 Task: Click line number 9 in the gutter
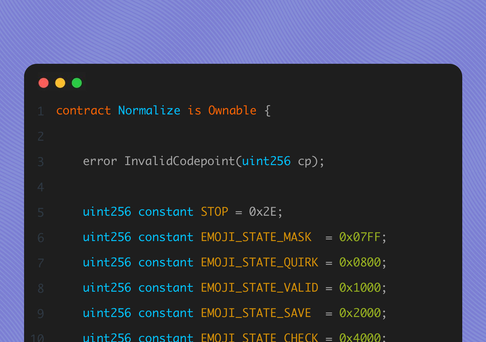pyautogui.click(x=40, y=314)
